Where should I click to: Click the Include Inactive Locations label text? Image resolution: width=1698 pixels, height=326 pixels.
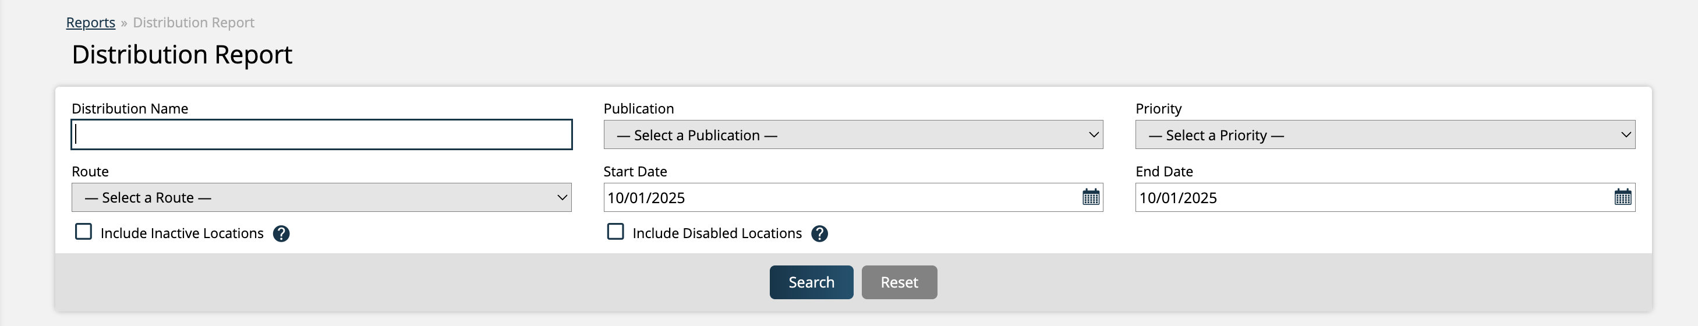click(182, 233)
